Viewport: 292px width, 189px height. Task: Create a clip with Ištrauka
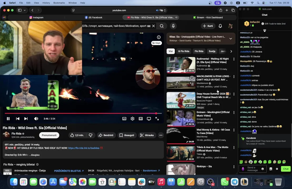147,135
